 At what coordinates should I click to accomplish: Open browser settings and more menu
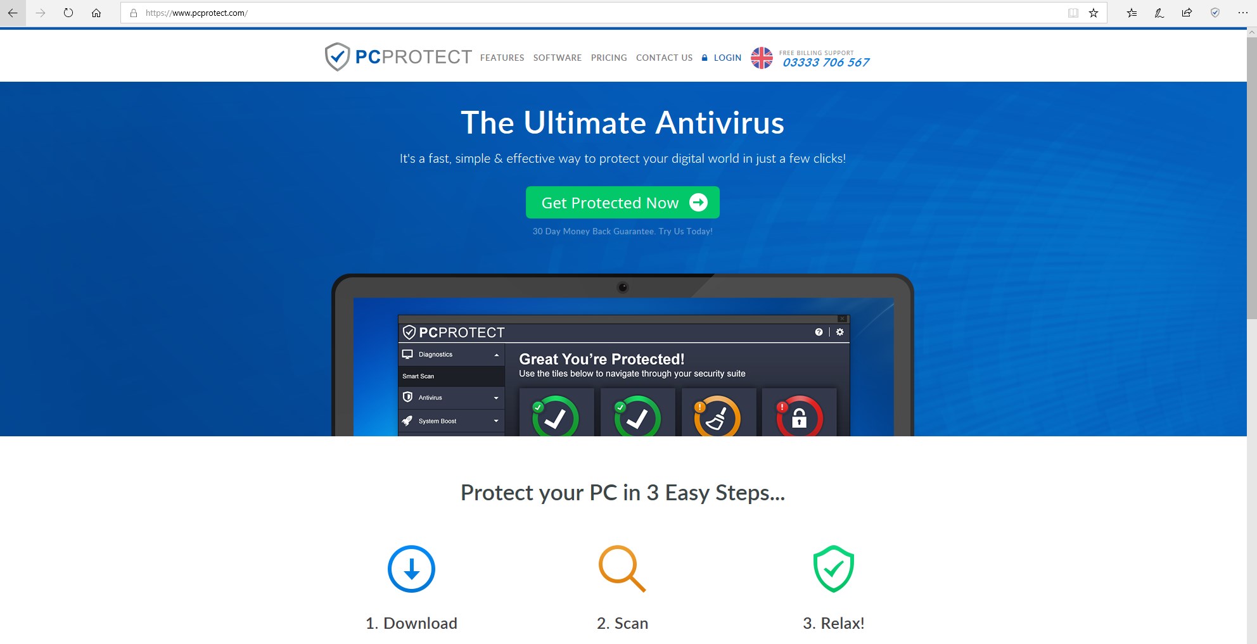click(x=1242, y=13)
